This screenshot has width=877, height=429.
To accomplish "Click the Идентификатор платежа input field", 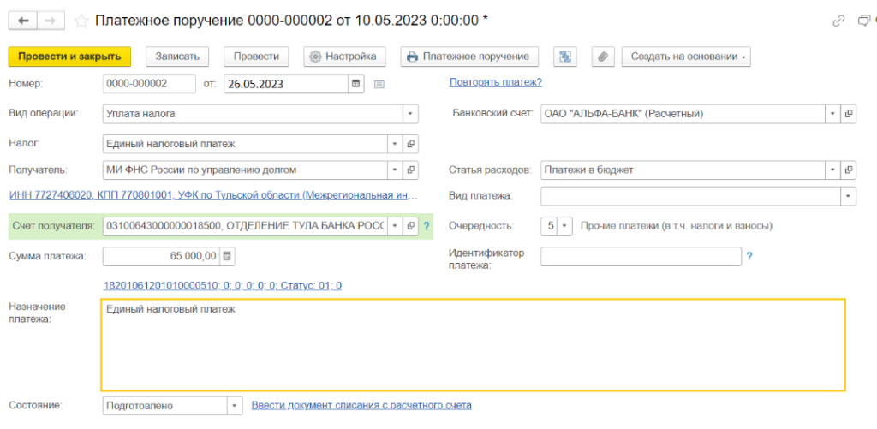I will [x=641, y=256].
